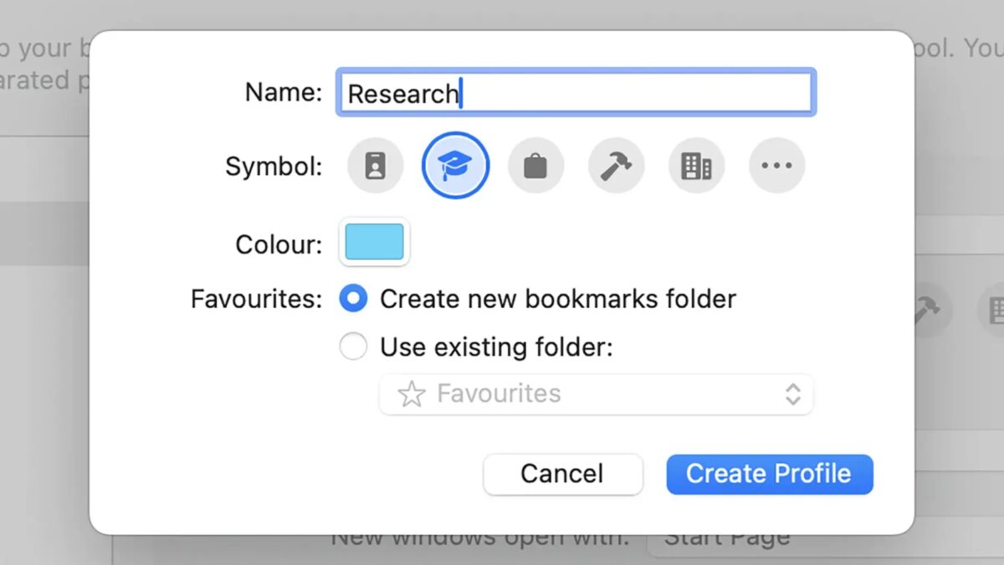Viewport: 1004px width, 565px height.
Task: Click the star icon beside Favourites
Action: point(411,393)
